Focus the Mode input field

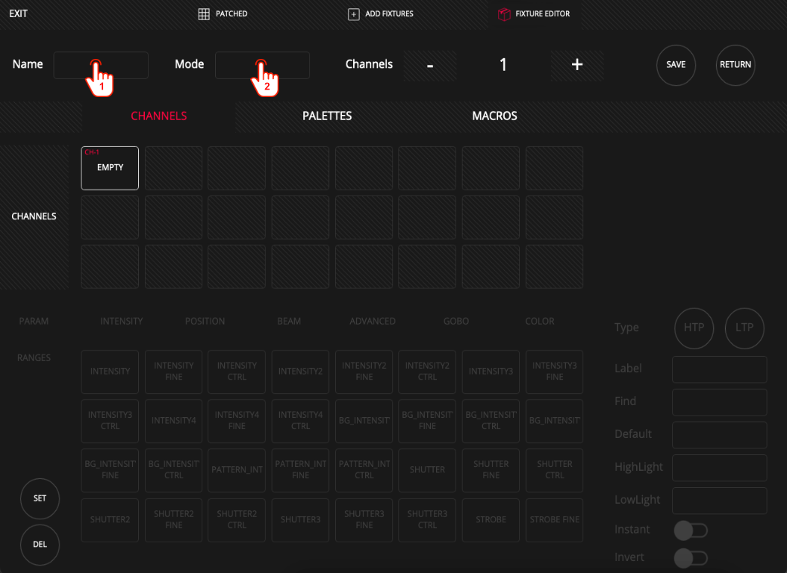click(263, 65)
